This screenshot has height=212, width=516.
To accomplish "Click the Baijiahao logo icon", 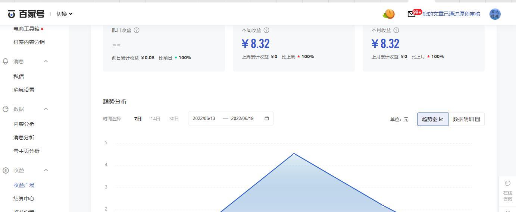I will (12, 14).
